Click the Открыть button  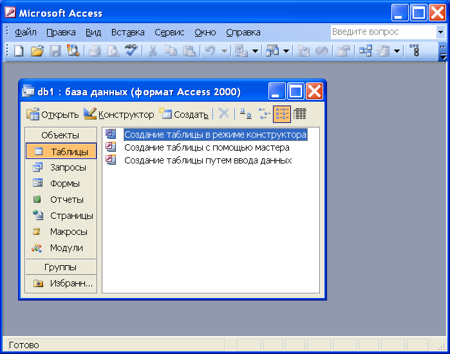tap(52, 114)
